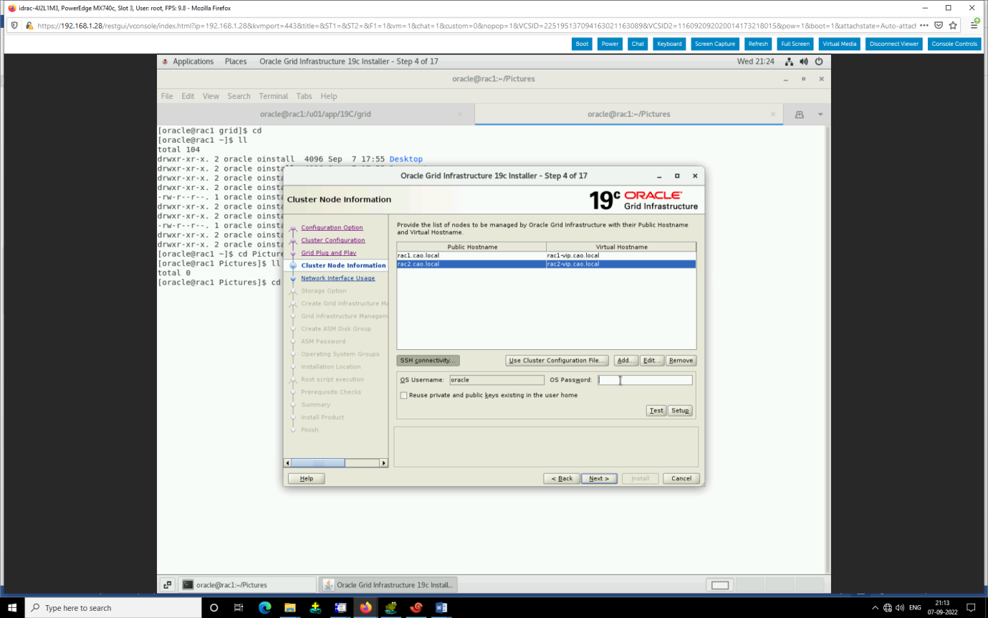This screenshot has width=988, height=618.
Task: Click the Cortana circle icon
Action: point(214,607)
